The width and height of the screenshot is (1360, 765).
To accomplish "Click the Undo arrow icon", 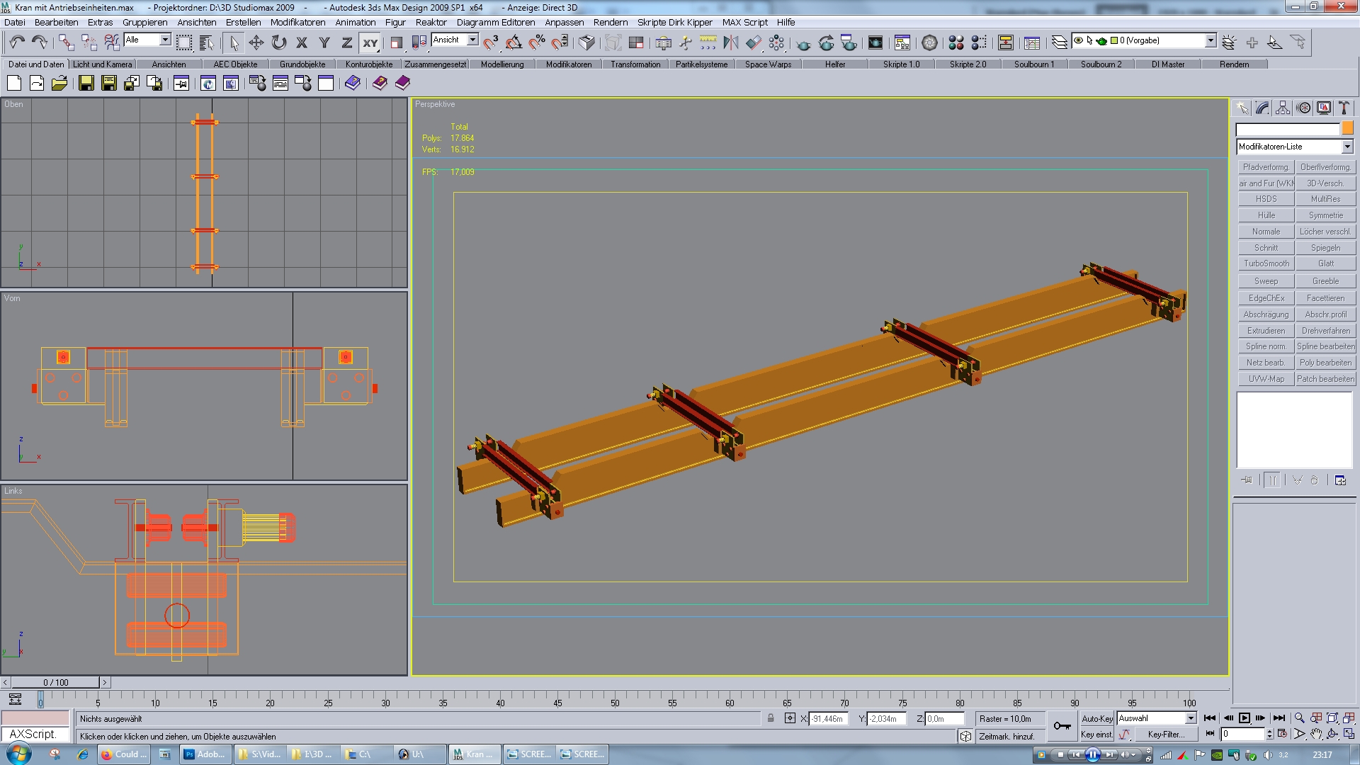I will tap(17, 42).
